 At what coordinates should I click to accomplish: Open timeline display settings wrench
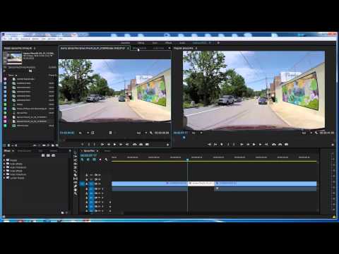[106, 159]
